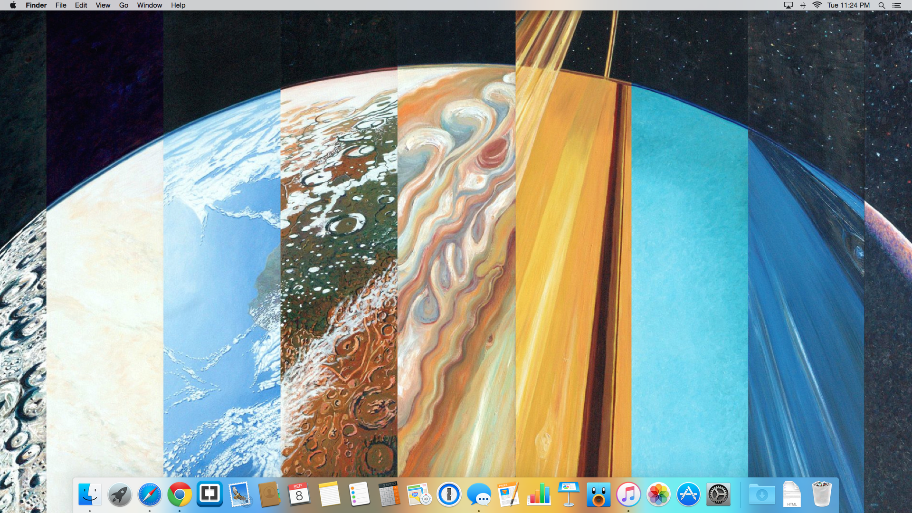Click the Spotlight search icon

point(882,5)
